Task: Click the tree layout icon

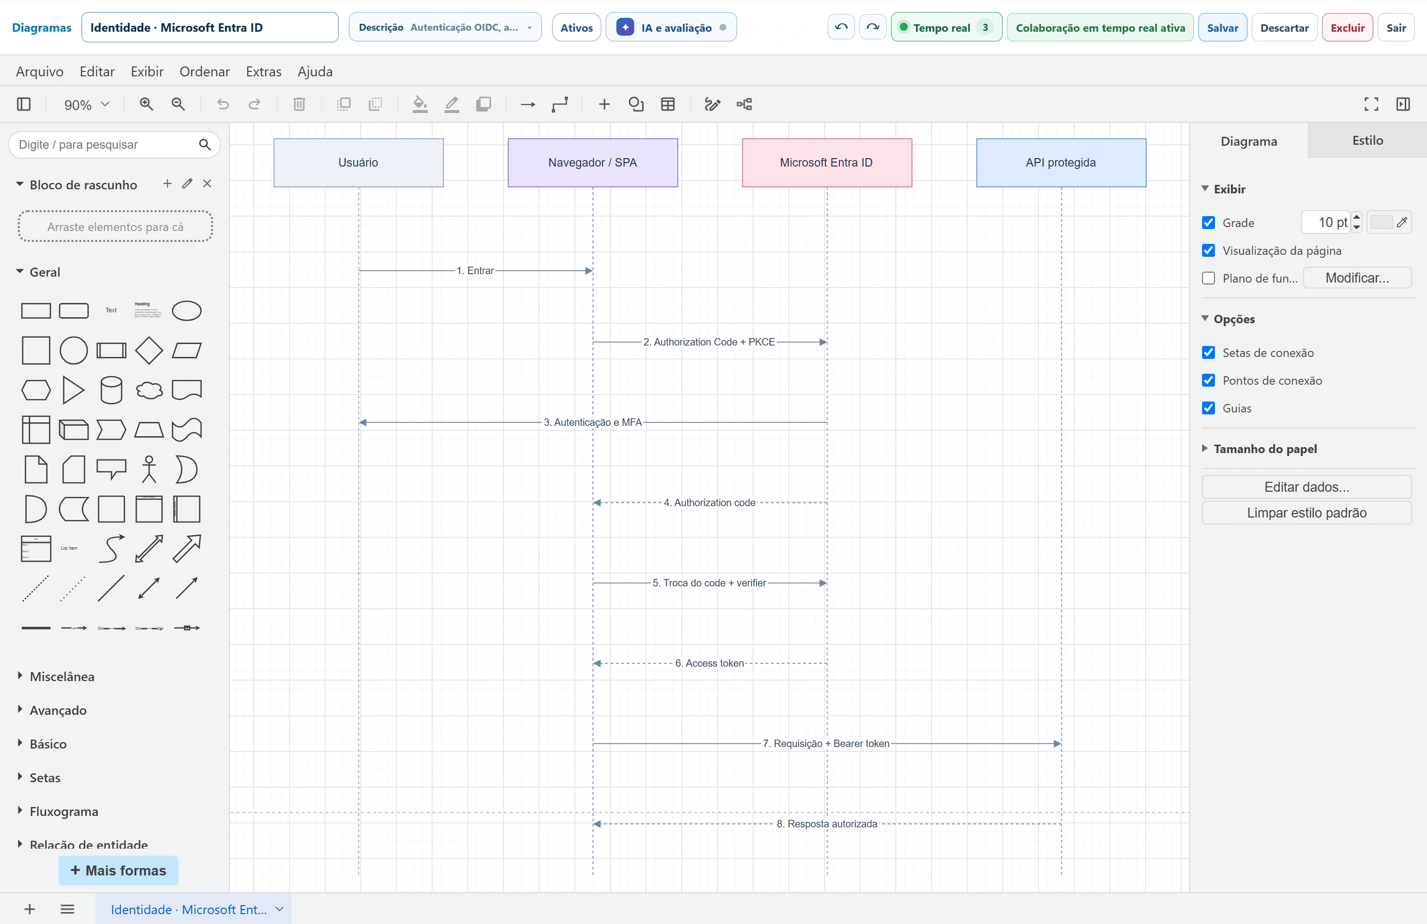Action: coord(744,105)
